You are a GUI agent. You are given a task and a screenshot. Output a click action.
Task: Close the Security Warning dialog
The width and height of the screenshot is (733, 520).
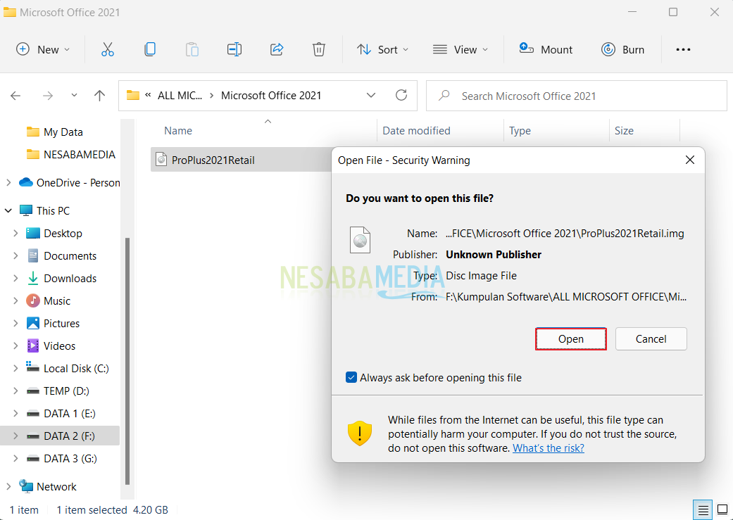689,160
